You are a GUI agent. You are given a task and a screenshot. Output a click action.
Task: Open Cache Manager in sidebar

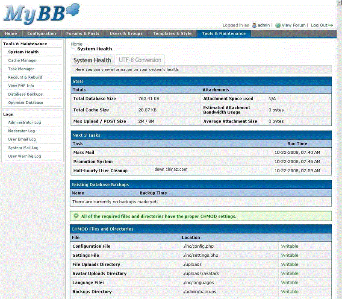(x=23, y=61)
